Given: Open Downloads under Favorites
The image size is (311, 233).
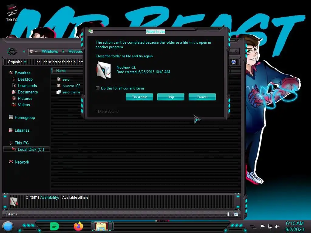Looking at the screenshot, I should pos(27,86).
